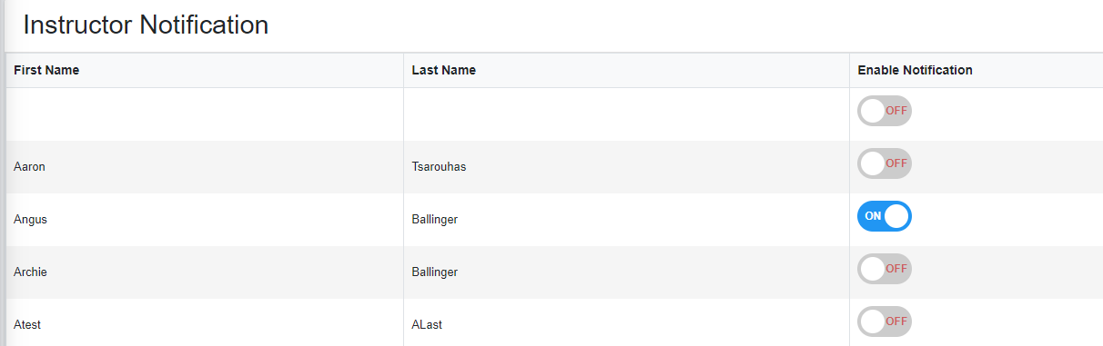Click the Enable Notification column header
Image resolution: width=1103 pixels, height=346 pixels.
tap(915, 70)
